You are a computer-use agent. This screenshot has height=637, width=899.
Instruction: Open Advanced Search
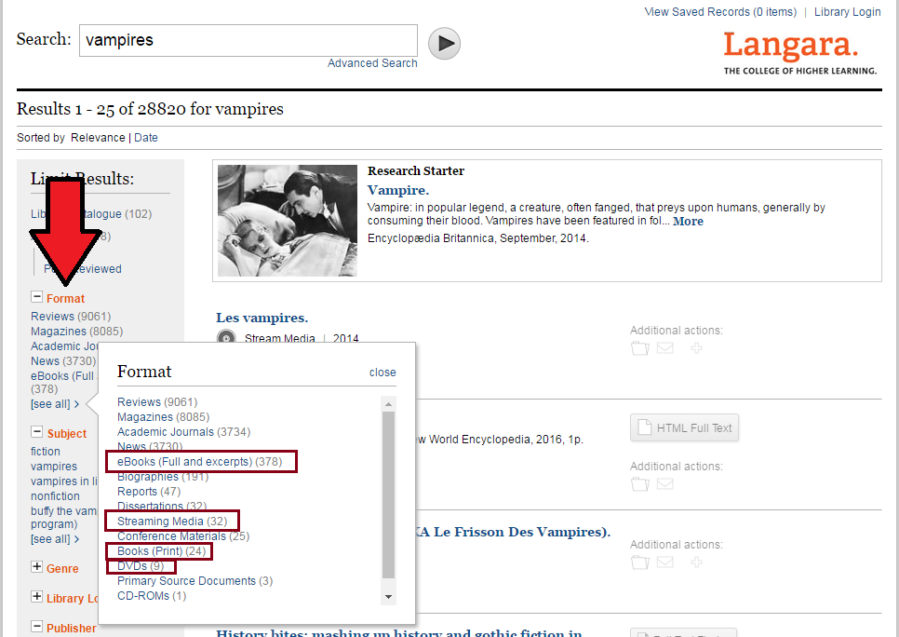tap(372, 63)
